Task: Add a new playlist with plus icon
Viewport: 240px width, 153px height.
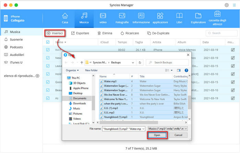Action: pyautogui.click(x=37, y=76)
